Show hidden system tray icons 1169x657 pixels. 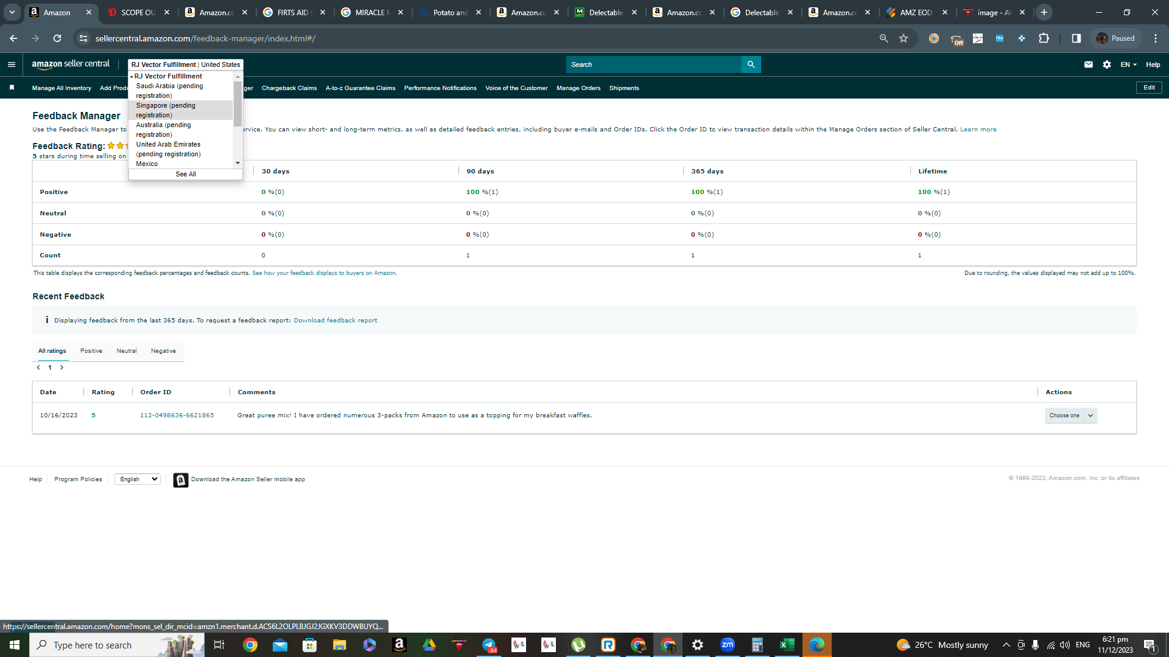click(1006, 645)
